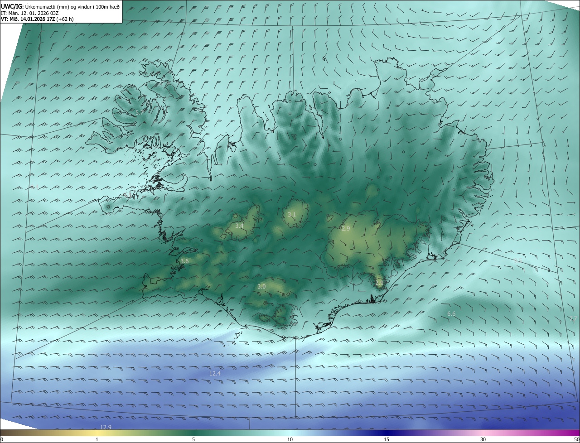
Task: Click the 6.6 value over the sea
Action: coord(451,313)
